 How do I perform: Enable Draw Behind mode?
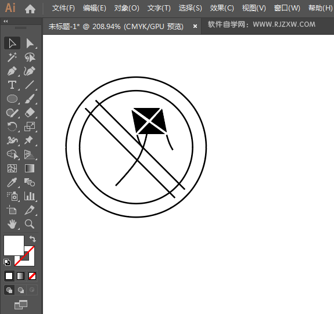[21, 290]
